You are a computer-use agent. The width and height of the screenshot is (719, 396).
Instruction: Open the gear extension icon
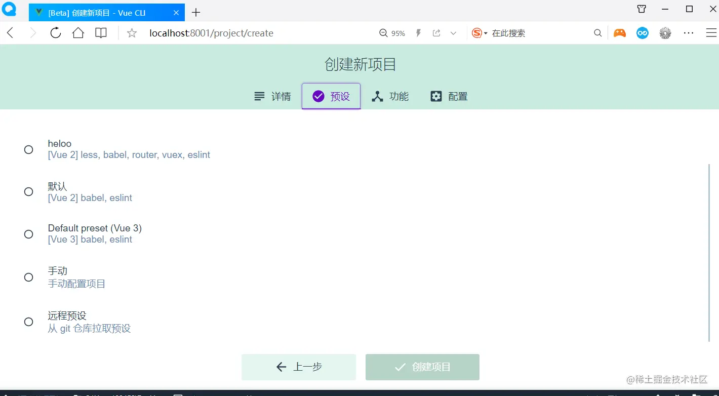665,33
